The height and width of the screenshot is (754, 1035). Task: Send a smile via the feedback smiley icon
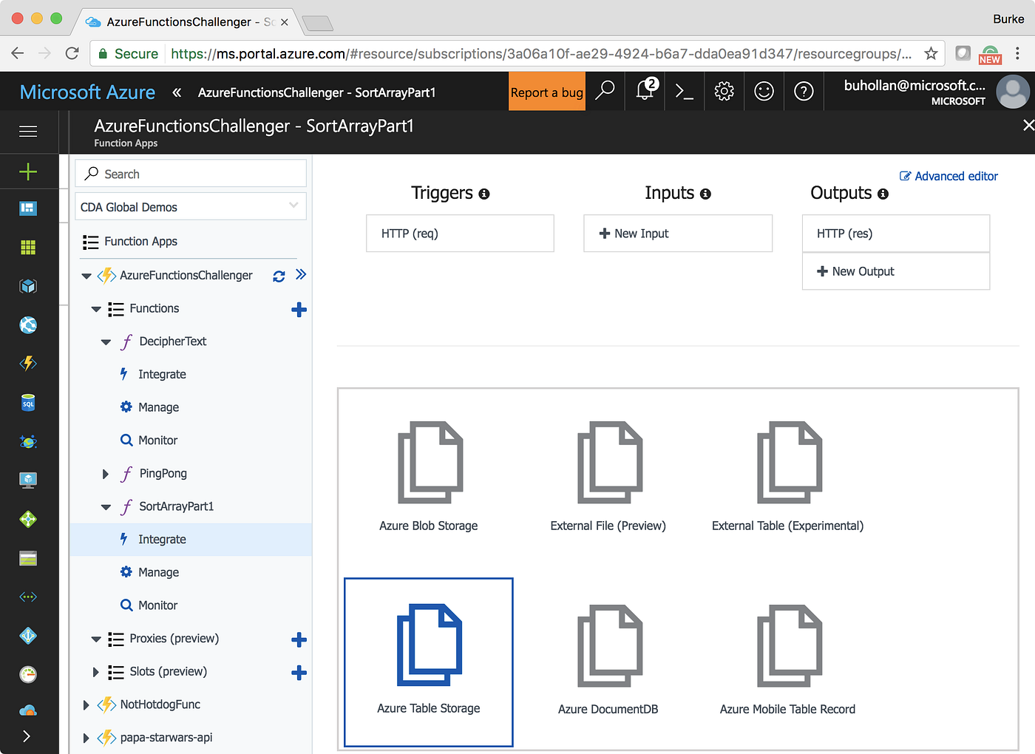(764, 90)
